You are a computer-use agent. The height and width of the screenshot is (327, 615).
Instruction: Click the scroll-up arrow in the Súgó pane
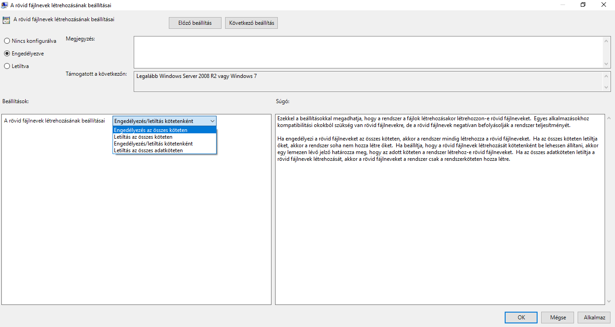click(x=610, y=118)
